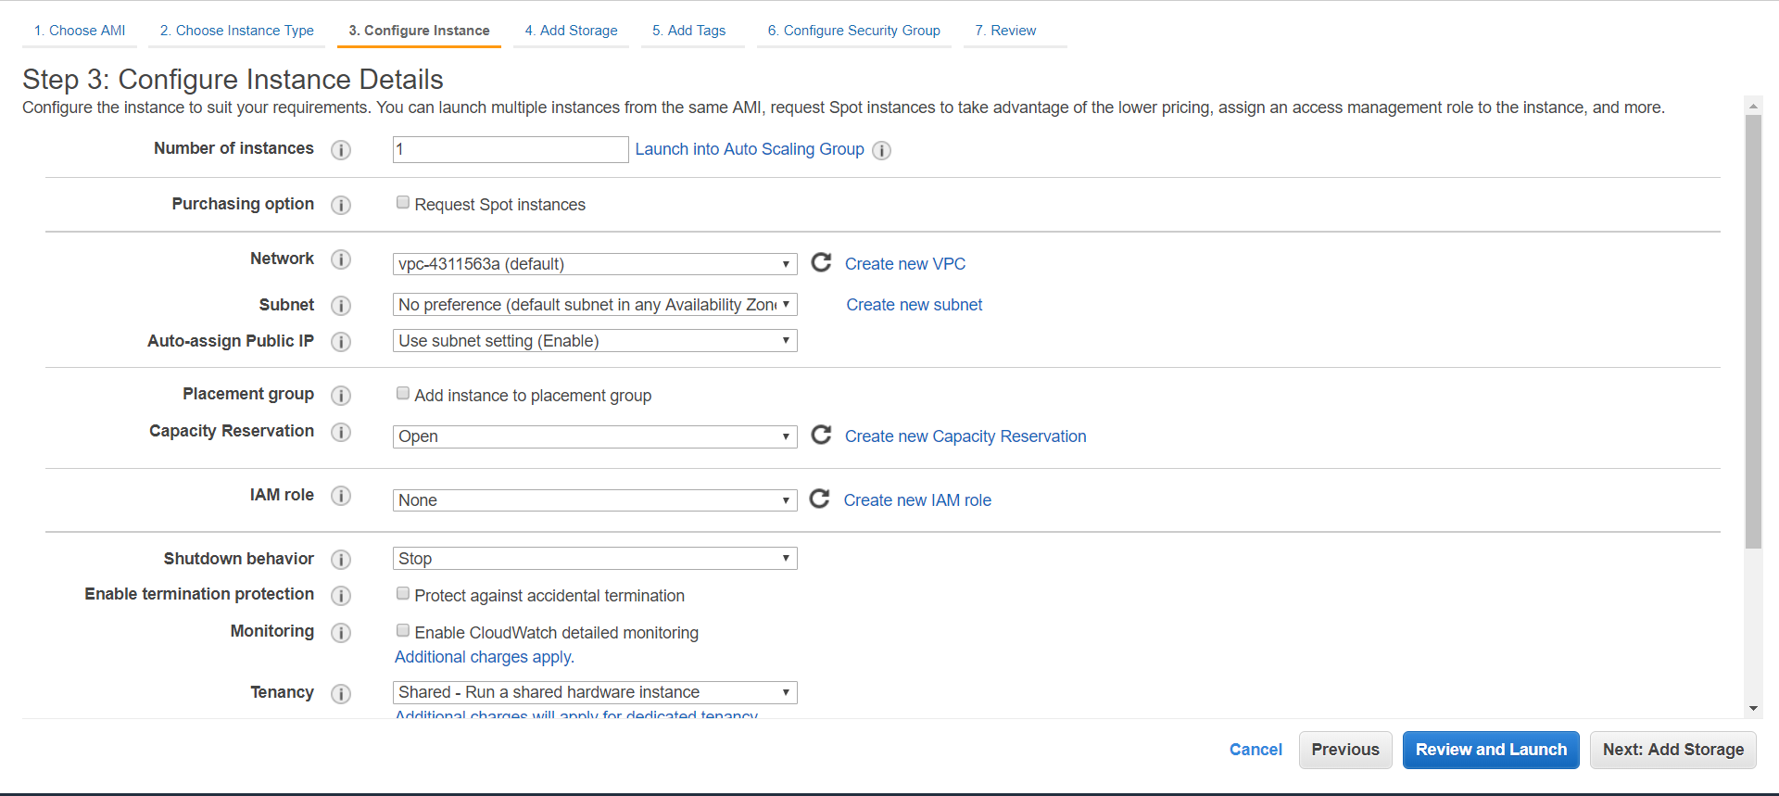Open the Tenancy dropdown
Image resolution: width=1779 pixels, height=796 pixels.
[594, 692]
